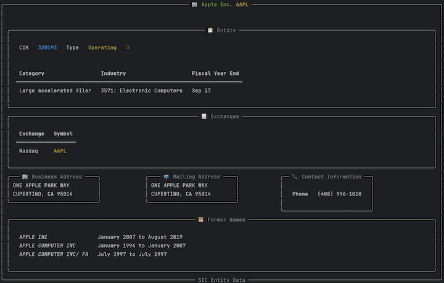Screen dimensions: 444x283
Task: Click the Contact Information panel title
Action: [332, 177]
